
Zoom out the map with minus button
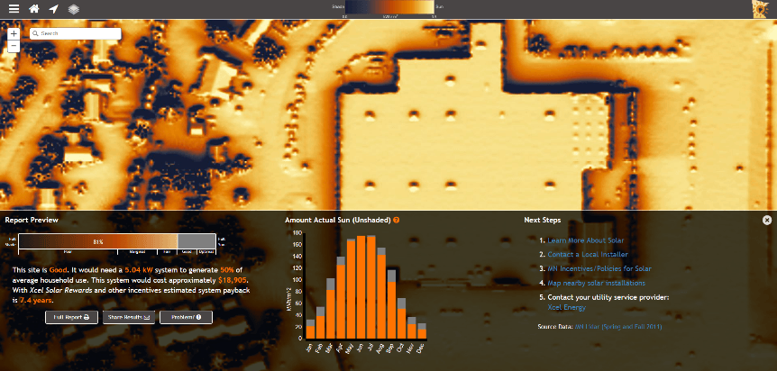pyautogui.click(x=14, y=46)
